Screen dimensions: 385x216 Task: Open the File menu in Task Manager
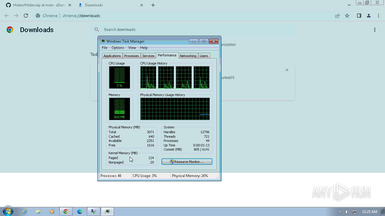(105, 48)
